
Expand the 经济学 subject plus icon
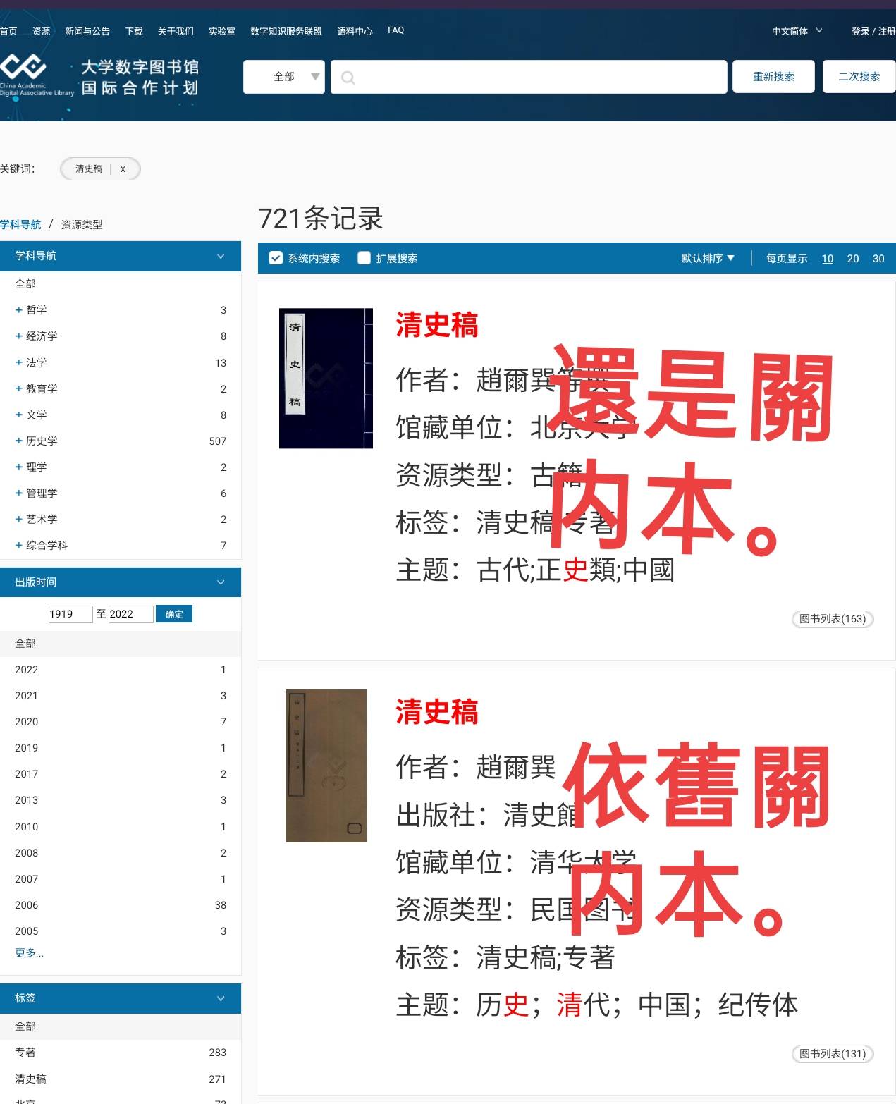pos(19,336)
